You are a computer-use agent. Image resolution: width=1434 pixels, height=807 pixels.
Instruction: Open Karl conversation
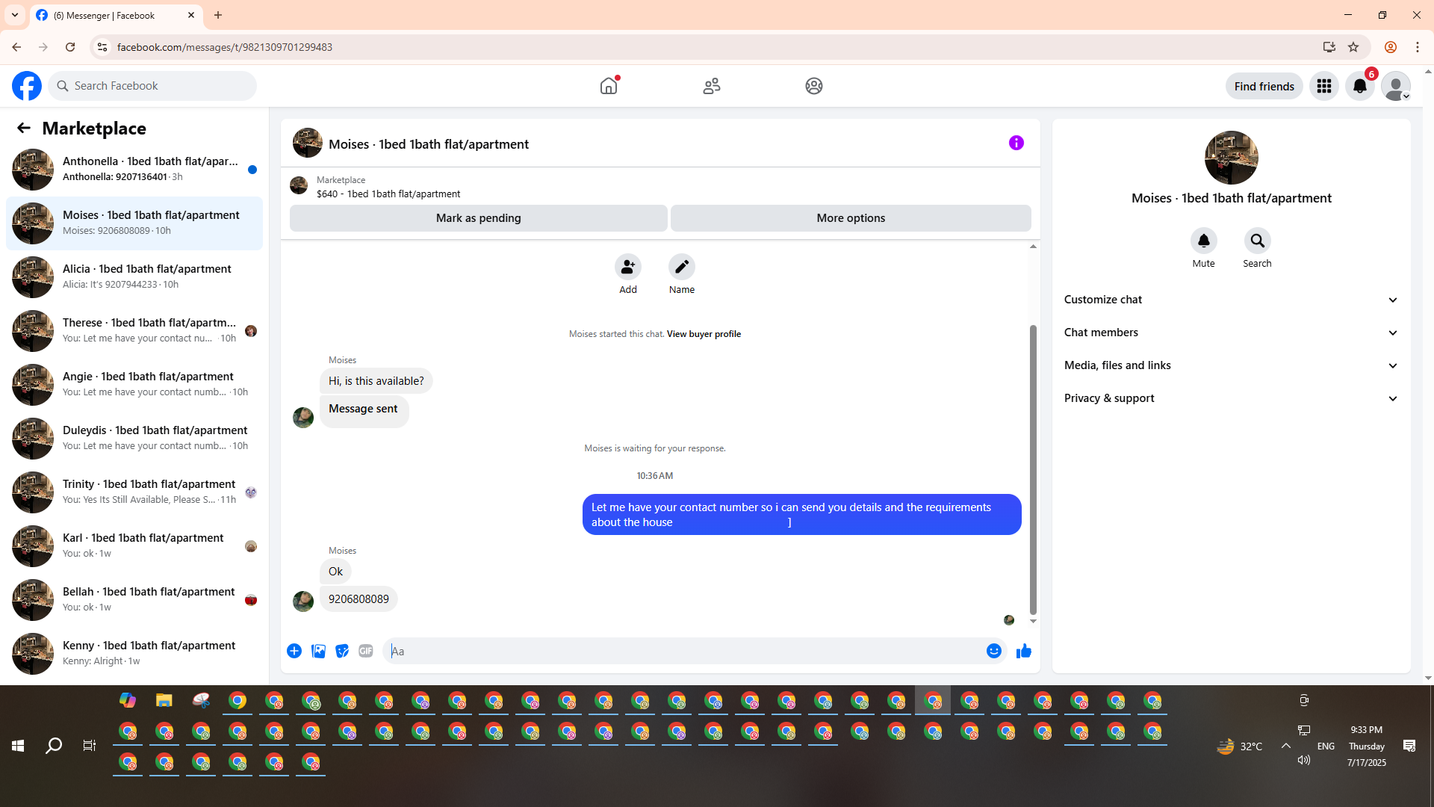(x=134, y=546)
